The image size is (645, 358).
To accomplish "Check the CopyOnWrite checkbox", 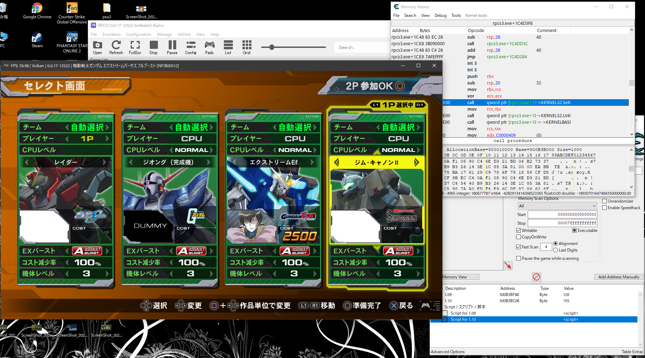I will [x=518, y=237].
